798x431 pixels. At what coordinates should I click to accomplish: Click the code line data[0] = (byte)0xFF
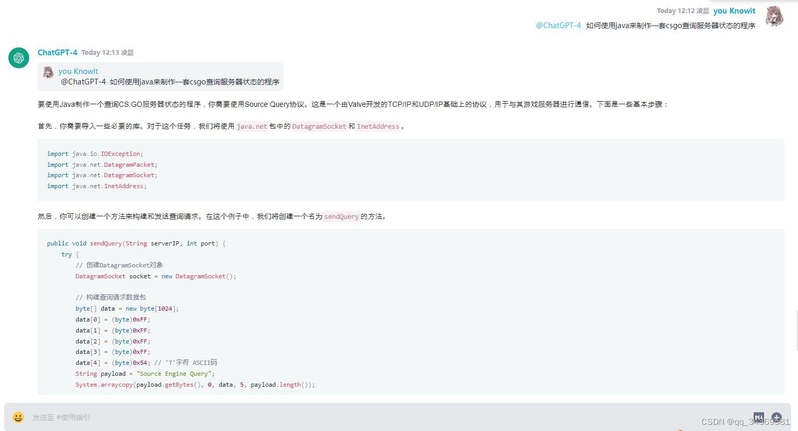[113, 319]
